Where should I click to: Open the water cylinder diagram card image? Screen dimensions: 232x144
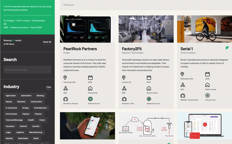point(146,126)
